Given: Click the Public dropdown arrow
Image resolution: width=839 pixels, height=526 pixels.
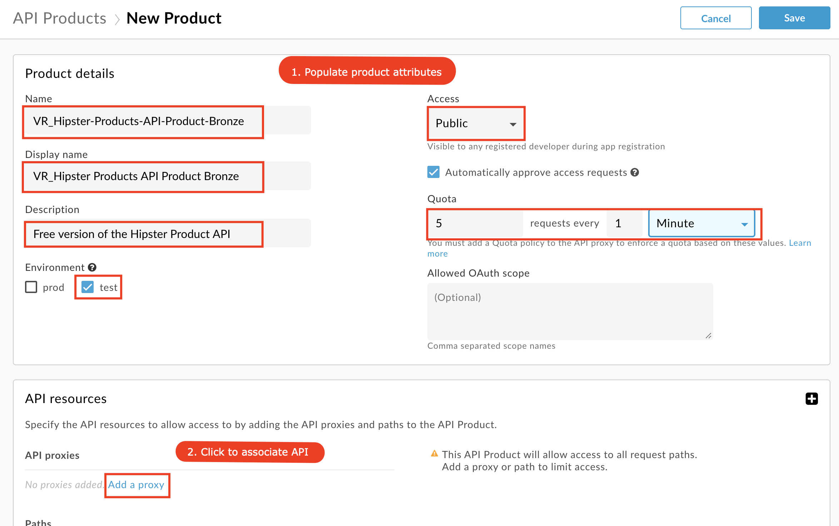Looking at the screenshot, I should (x=513, y=124).
